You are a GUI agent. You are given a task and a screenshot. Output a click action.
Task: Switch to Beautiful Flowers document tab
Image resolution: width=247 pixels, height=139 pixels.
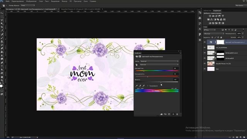(x=81, y=9)
